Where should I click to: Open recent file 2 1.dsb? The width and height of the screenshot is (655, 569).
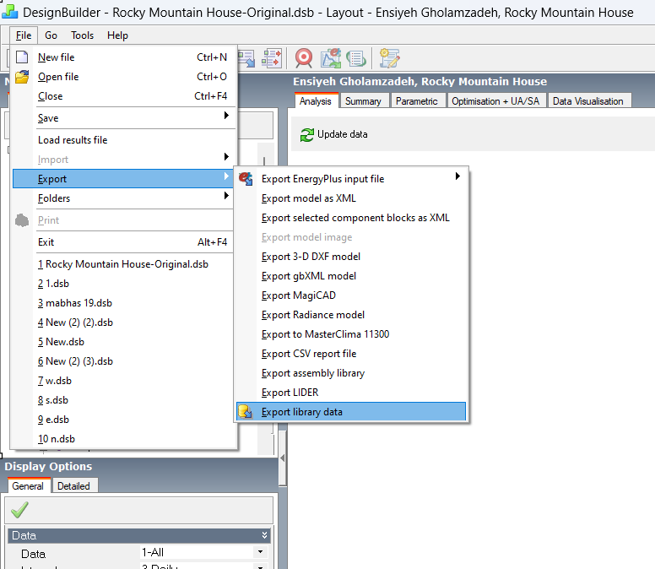(x=124, y=284)
